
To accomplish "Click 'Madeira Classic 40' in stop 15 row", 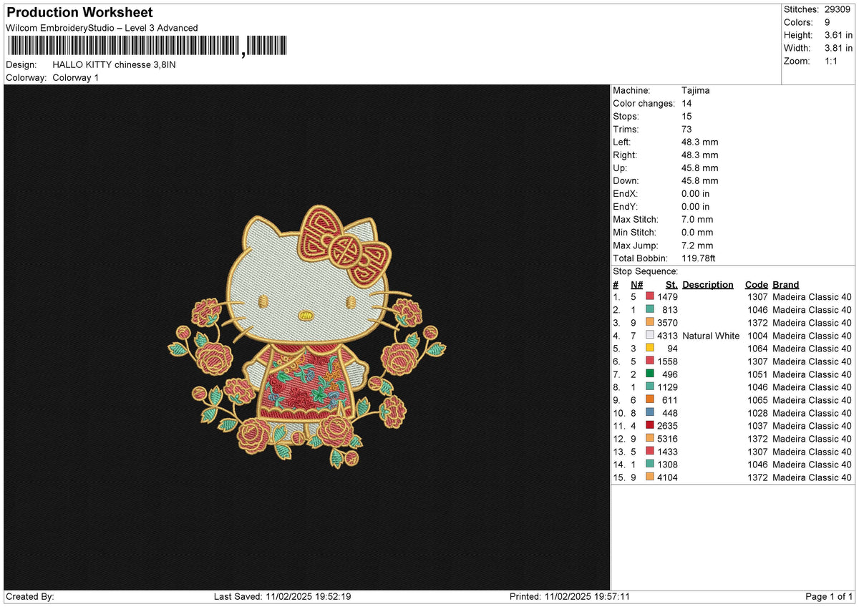I will pyautogui.click(x=812, y=477).
